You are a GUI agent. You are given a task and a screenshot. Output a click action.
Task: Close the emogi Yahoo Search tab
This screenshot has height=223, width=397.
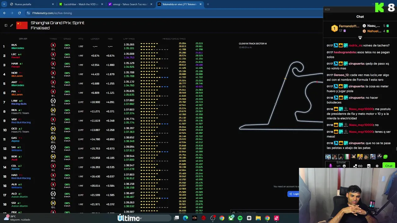click(x=151, y=4)
